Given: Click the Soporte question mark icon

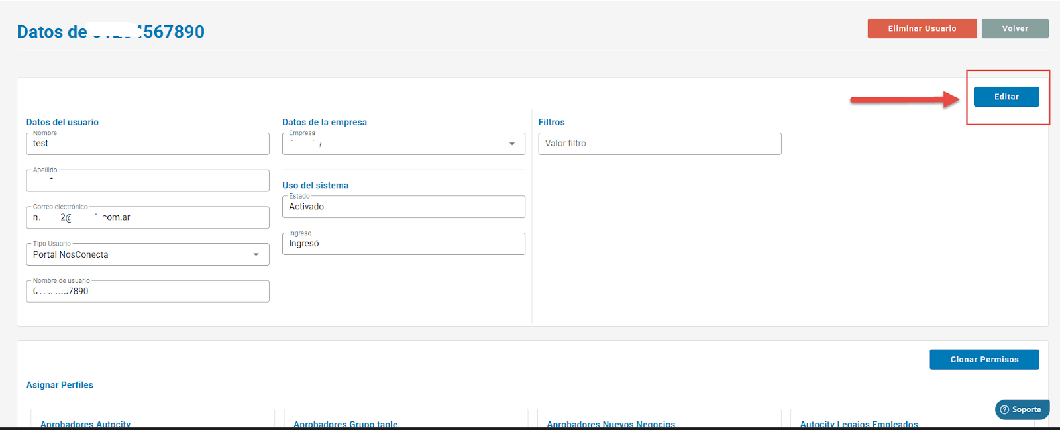Looking at the screenshot, I should [x=1004, y=409].
